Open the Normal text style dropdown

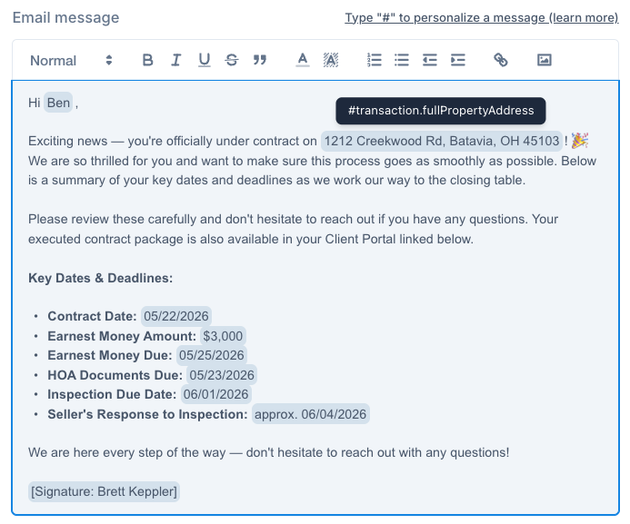(71, 61)
